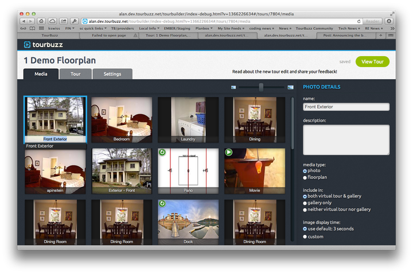Open the News feed folder

(285, 28)
